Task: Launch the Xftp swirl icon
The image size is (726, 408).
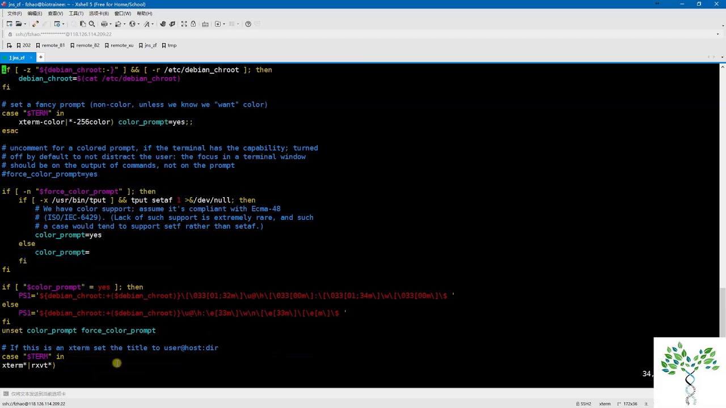Action: 163,24
